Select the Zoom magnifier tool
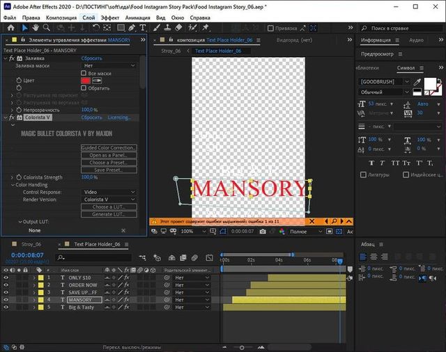This screenshot has height=352, width=446. click(x=47, y=29)
